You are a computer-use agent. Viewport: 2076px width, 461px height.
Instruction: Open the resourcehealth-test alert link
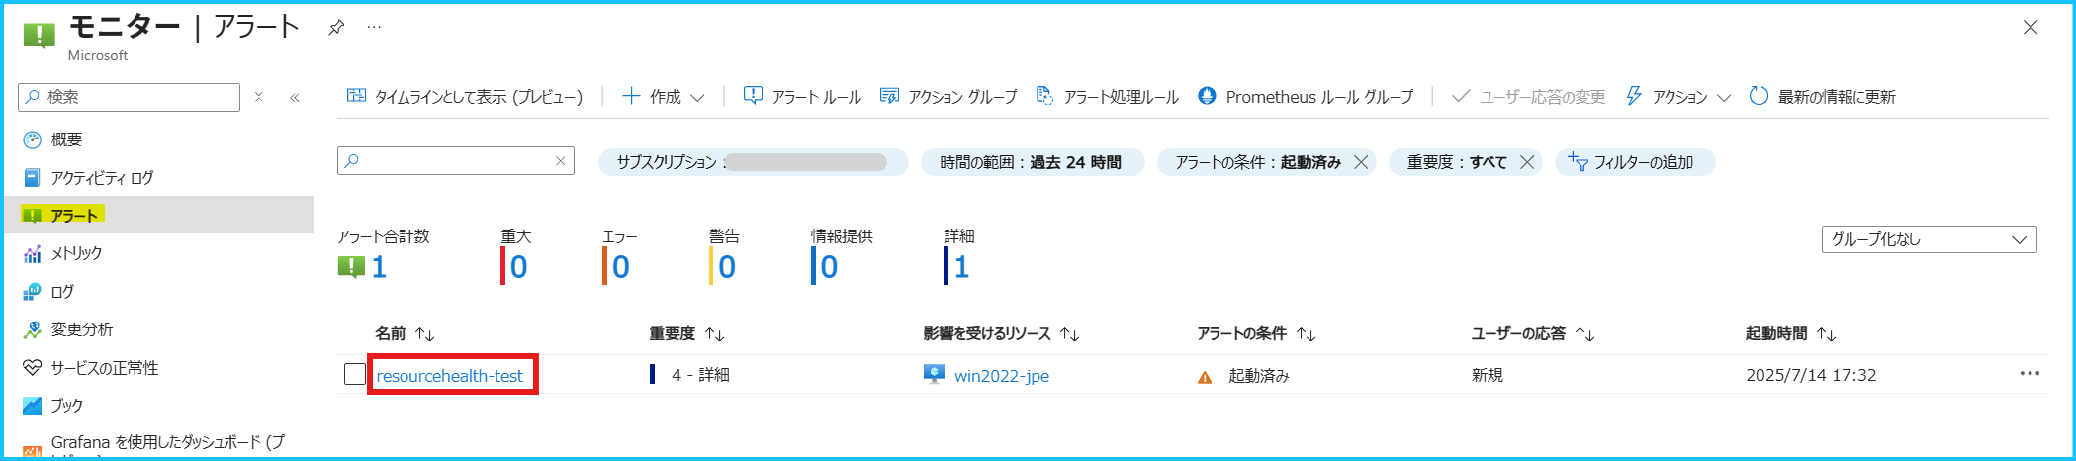pos(450,376)
